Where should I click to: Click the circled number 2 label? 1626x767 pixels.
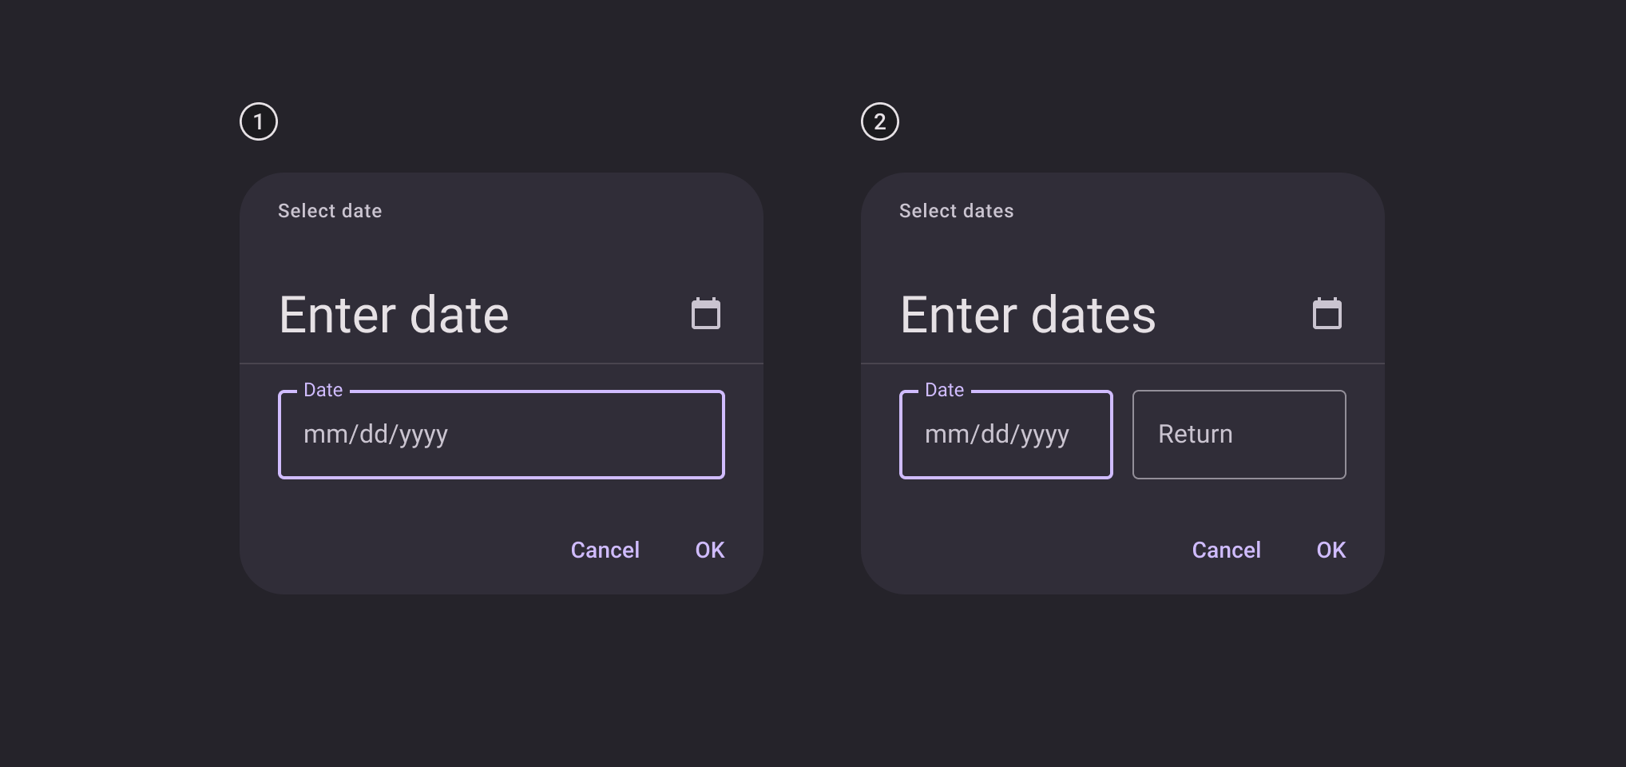(879, 122)
